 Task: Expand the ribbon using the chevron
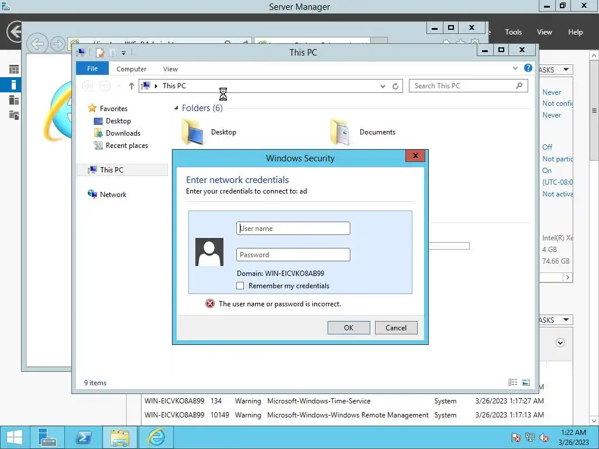(515, 68)
